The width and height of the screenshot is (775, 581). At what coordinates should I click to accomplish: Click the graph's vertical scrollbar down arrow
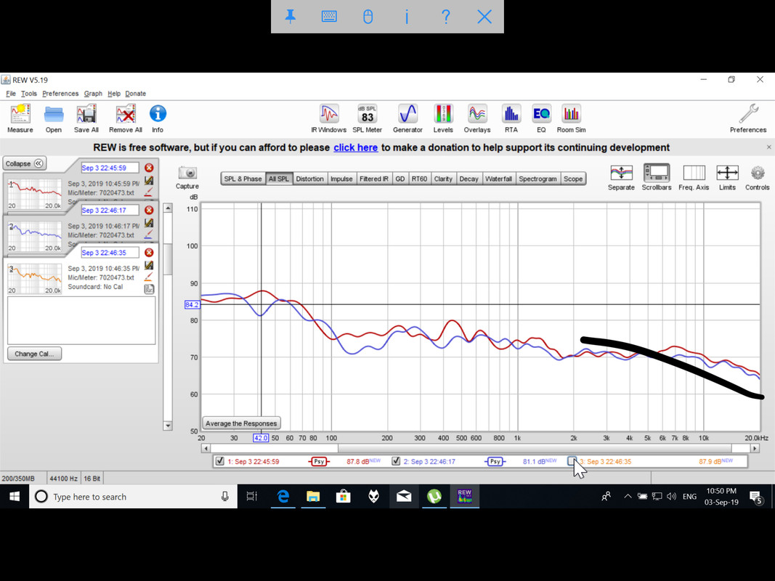pos(168,426)
